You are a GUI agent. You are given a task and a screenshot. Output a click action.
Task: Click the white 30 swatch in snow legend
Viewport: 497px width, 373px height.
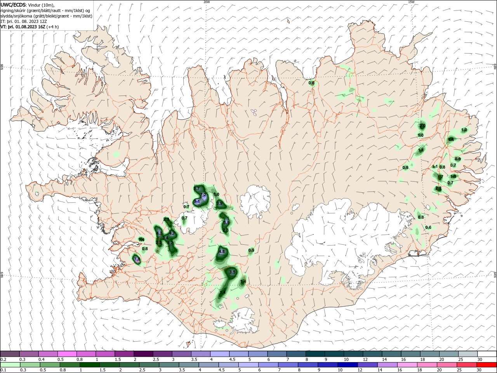tap(487, 354)
